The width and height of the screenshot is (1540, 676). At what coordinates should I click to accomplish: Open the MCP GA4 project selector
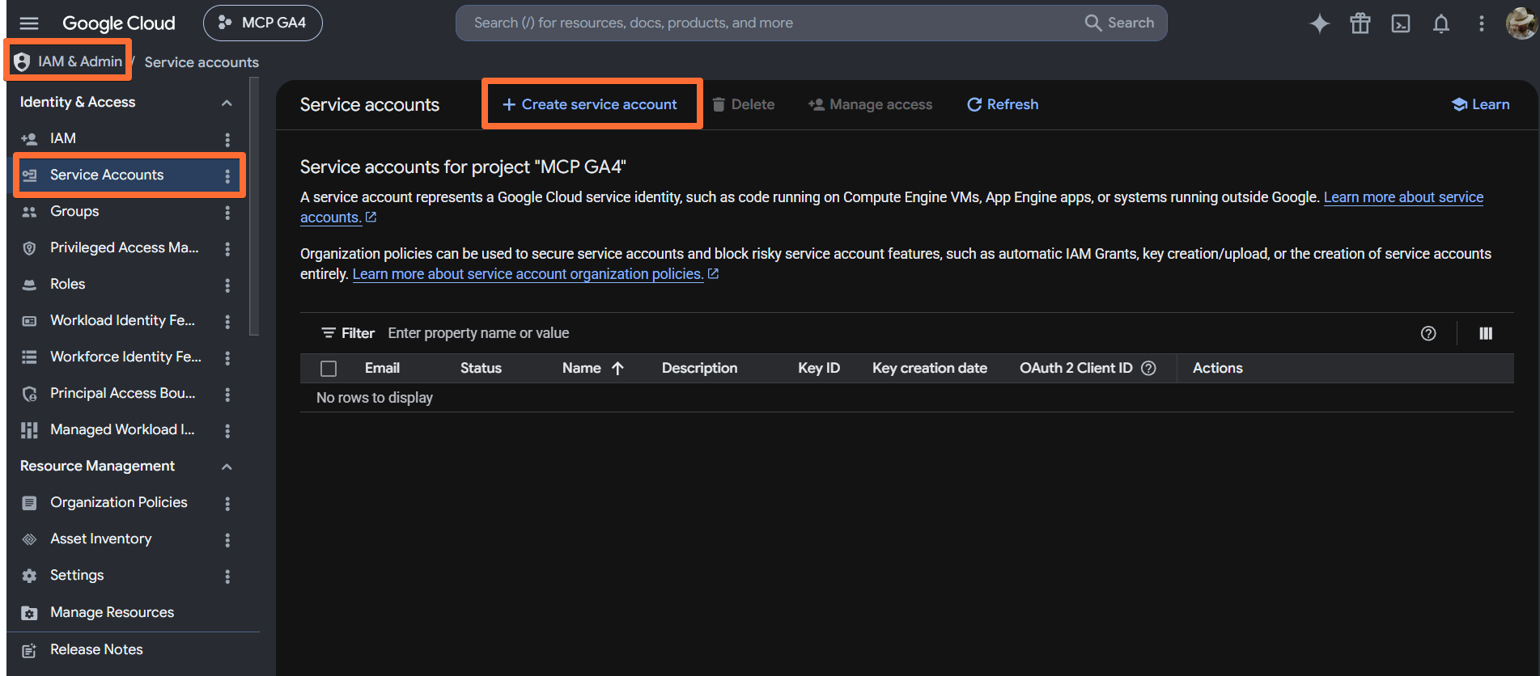coord(263,23)
